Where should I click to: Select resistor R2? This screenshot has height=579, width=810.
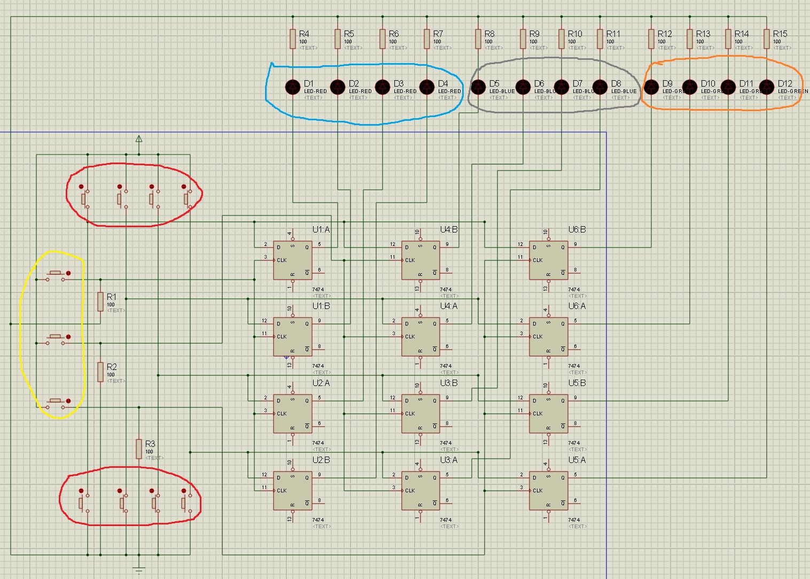[100, 372]
